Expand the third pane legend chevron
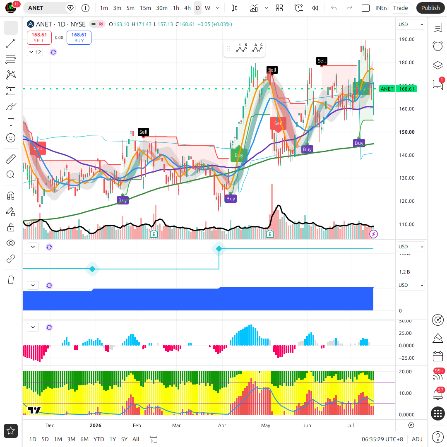 pyautogui.click(x=33, y=285)
